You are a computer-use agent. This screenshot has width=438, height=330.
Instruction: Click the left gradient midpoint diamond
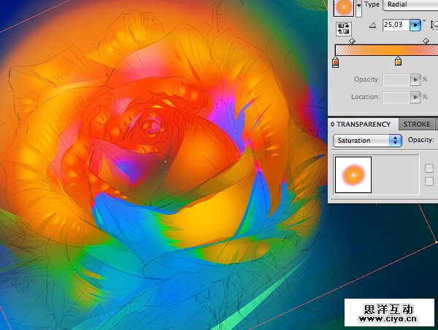(x=352, y=42)
